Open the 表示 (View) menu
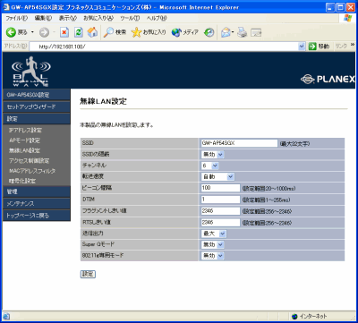Image resolution: width=358 pixels, height=323 pixels. (68, 18)
